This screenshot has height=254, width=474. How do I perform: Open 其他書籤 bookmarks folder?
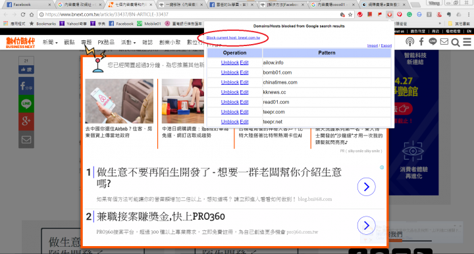coord(459,24)
